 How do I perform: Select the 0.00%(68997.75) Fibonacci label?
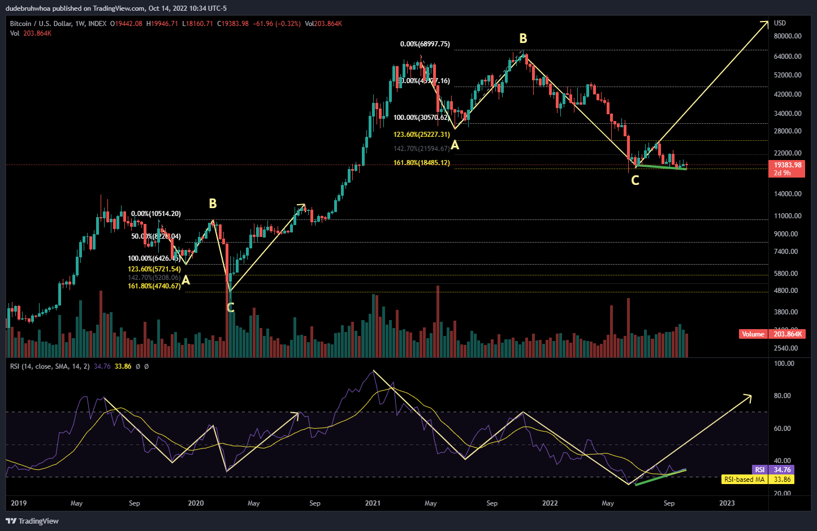[425, 44]
